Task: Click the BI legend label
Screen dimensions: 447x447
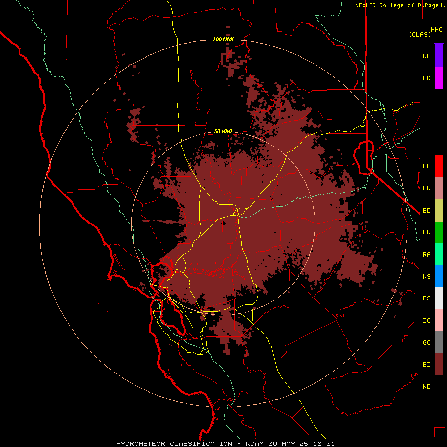Action: [426, 365]
